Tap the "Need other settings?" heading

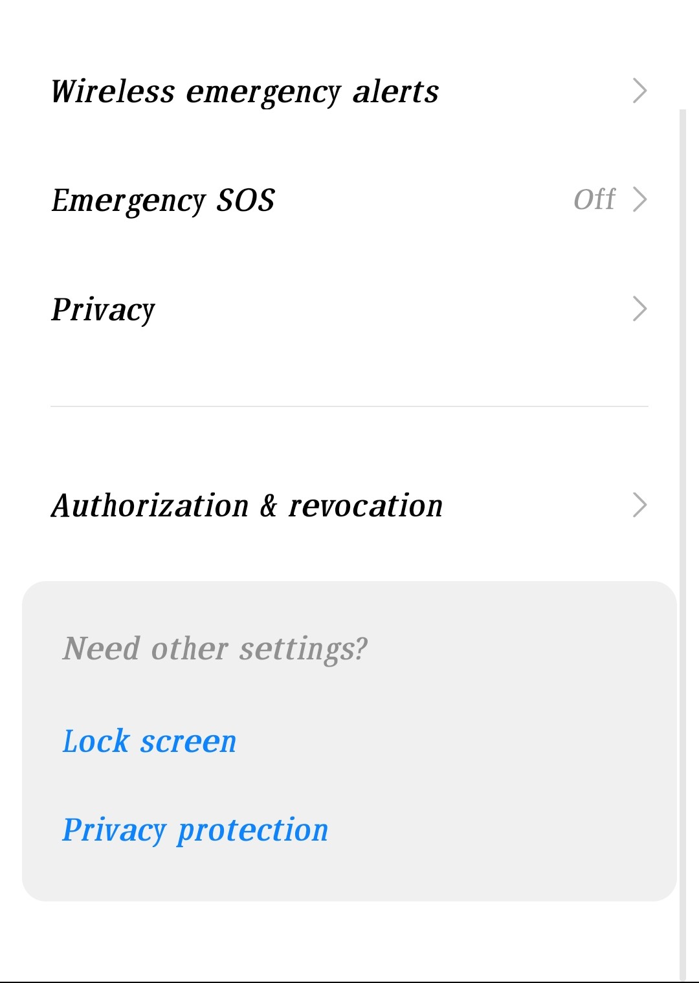point(215,648)
